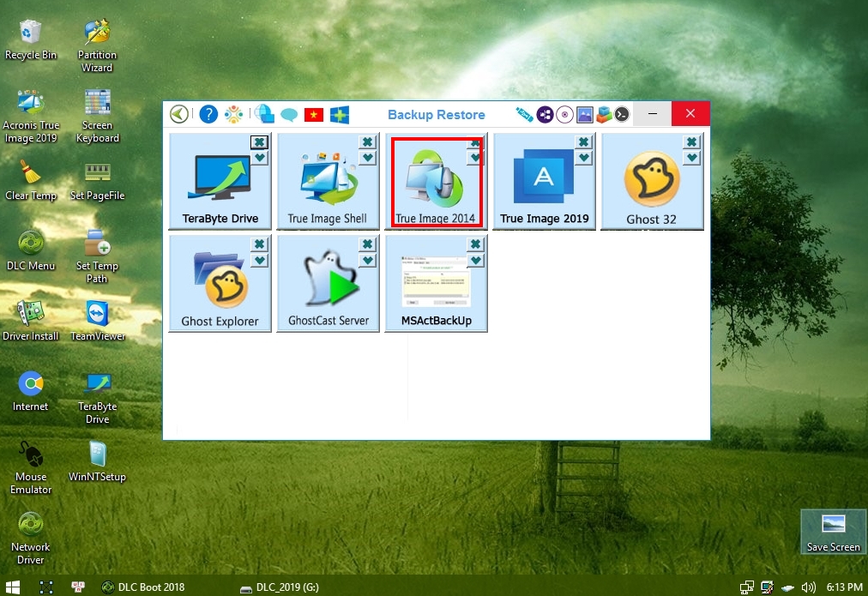Click the X button on GhostCast Server tile
Image resolution: width=868 pixels, height=596 pixels.
pos(367,244)
